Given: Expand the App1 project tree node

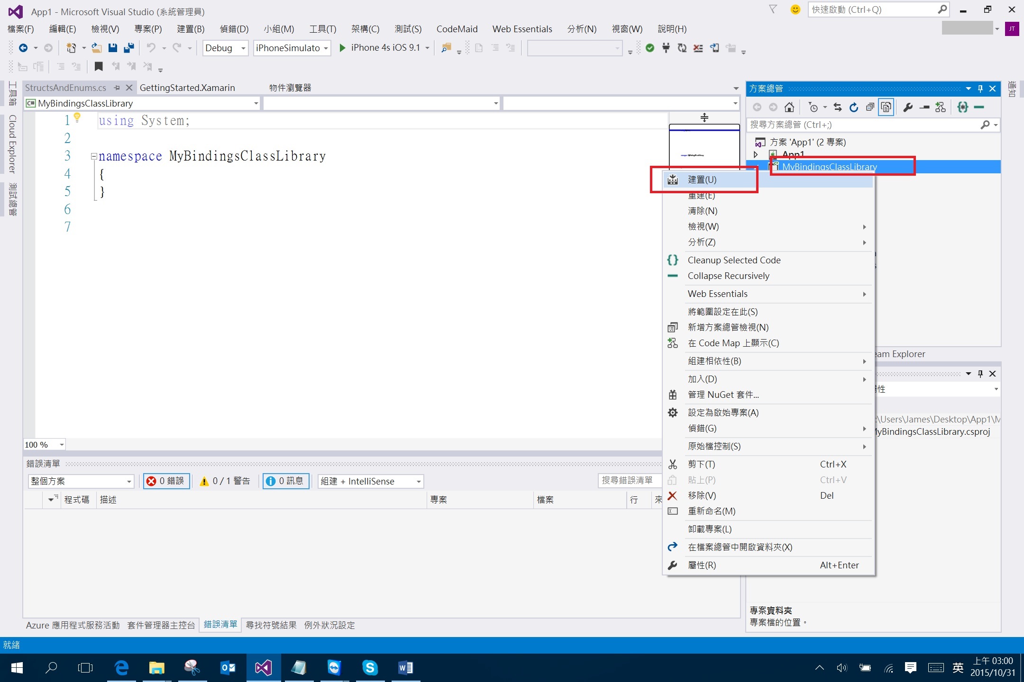Looking at the screenshot, I should pyautogui.click(x=756, y=154).
